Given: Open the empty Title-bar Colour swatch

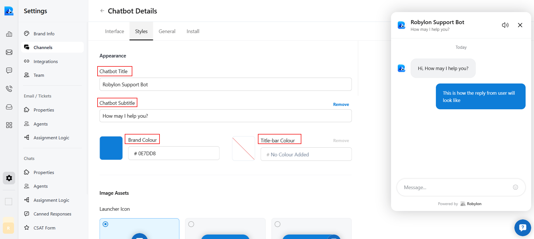Looking at the screenshot, I should click(244, 148).
